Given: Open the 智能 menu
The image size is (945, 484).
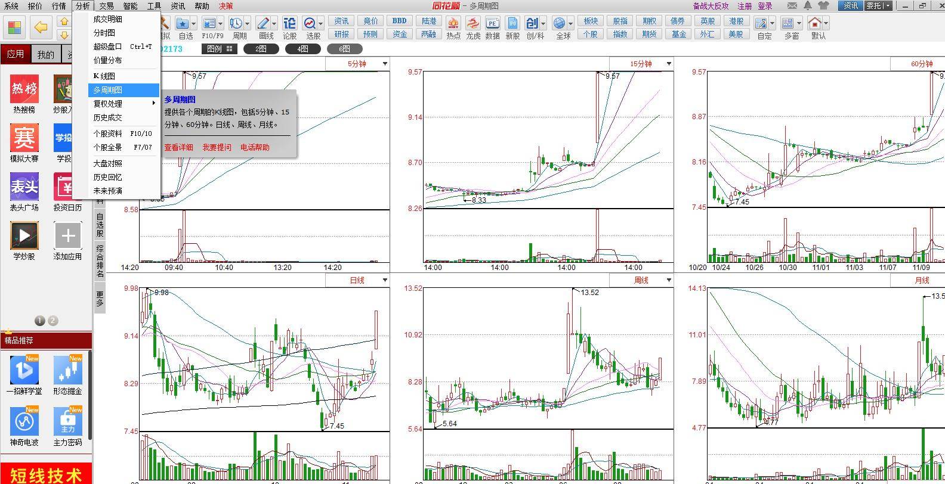Looking at the screenshot, I should [130, 6].
